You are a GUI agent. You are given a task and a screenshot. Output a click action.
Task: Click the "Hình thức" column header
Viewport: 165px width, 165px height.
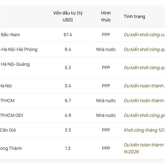[106, 16]
